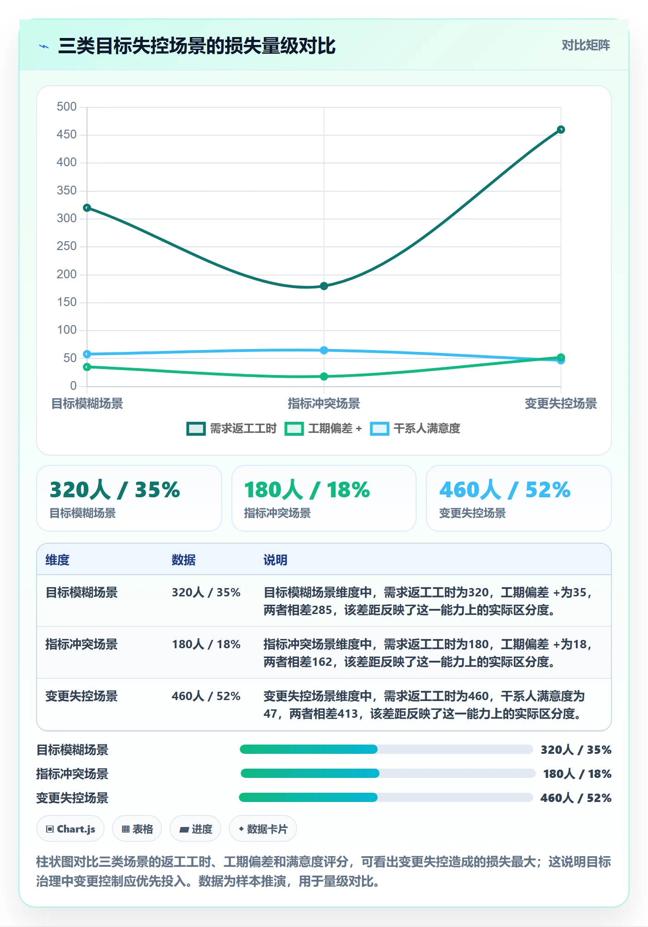648x927 pixels.
Task: Select the 指标冲突场景 table row name cell
Action: (81, 644)
